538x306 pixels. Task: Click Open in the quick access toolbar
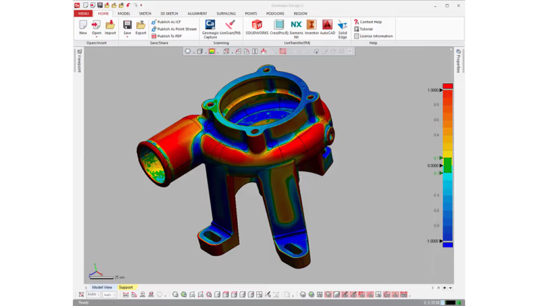(93, 5)
